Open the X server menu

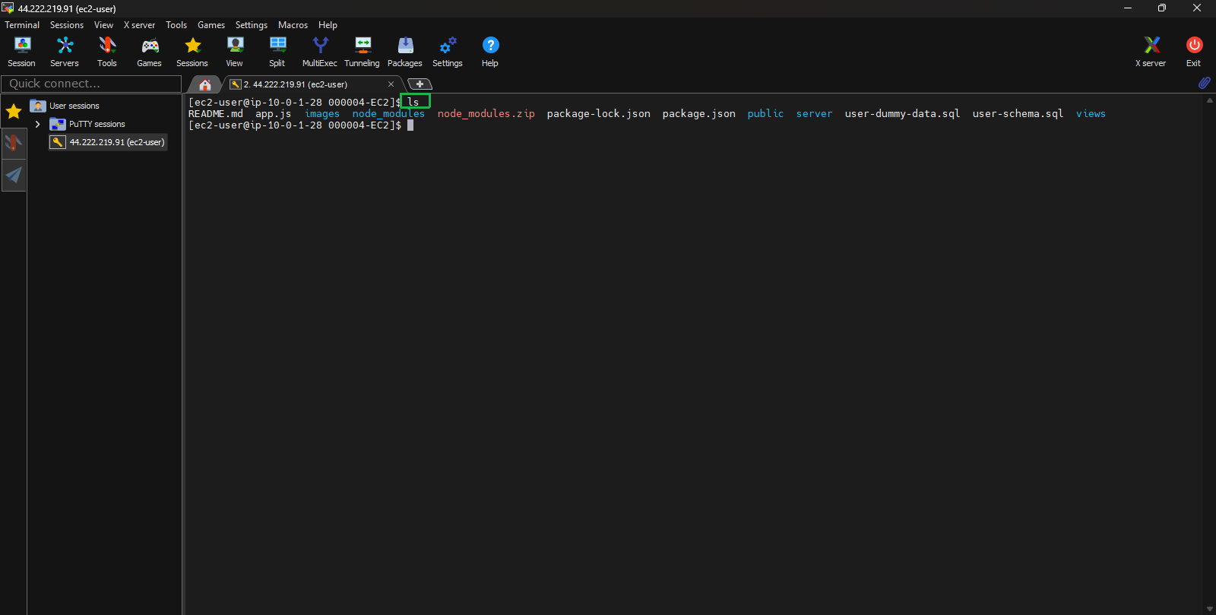(139, 25)
